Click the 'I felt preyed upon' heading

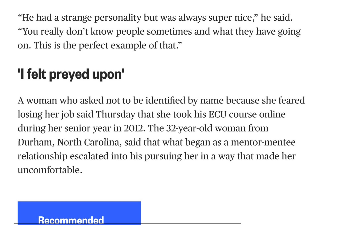(x=71, y=75)
